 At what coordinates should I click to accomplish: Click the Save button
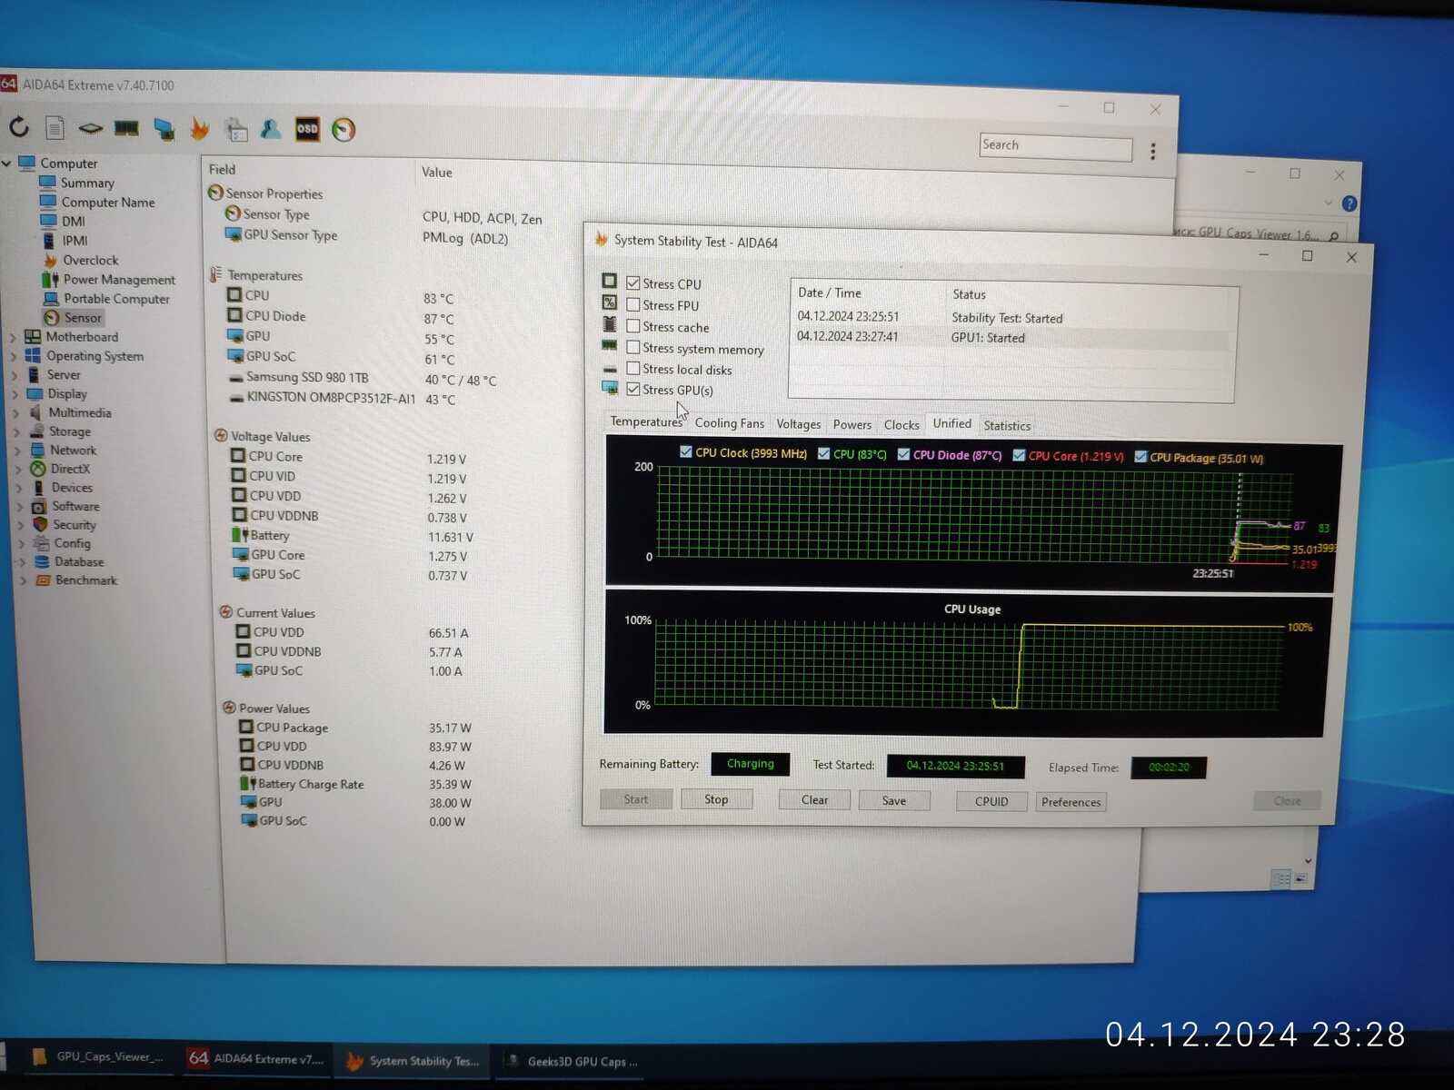[x=893, y=801]
